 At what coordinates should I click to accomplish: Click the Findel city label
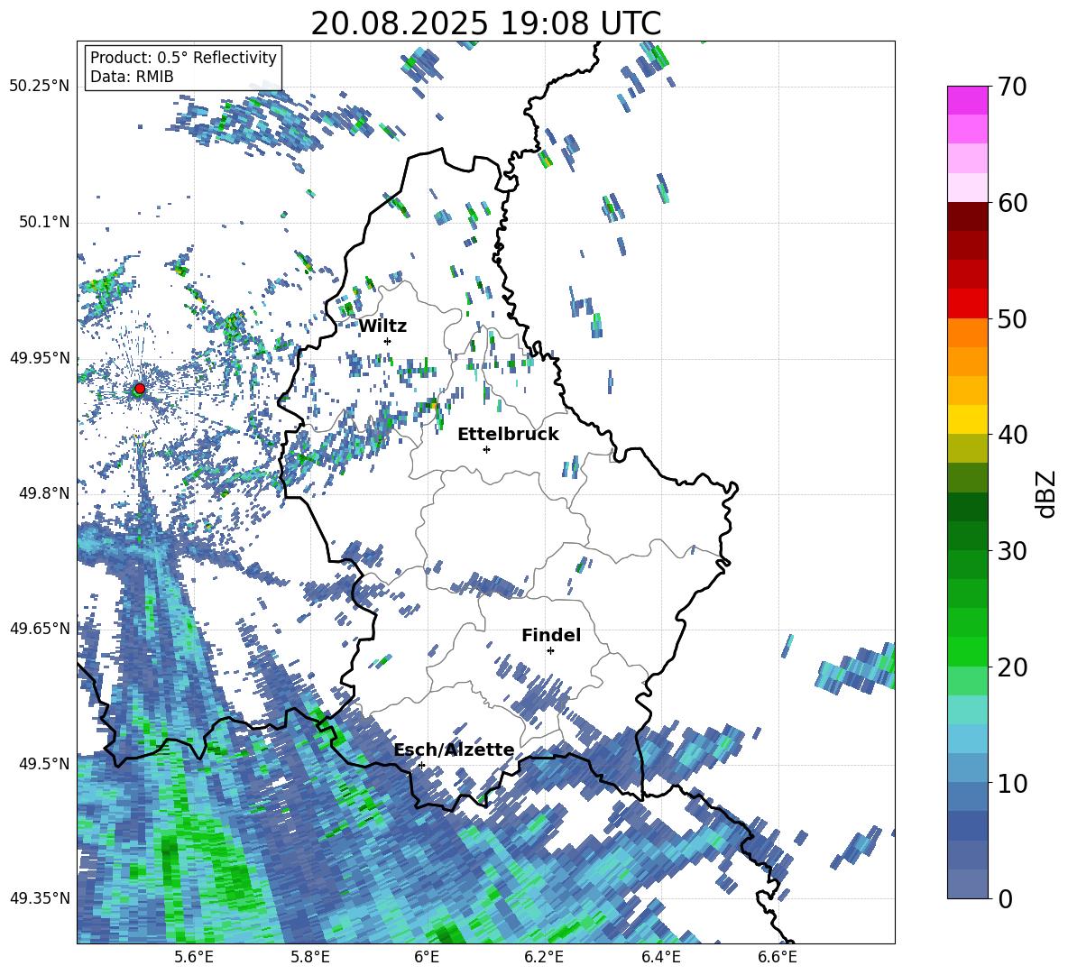(551, 635)
